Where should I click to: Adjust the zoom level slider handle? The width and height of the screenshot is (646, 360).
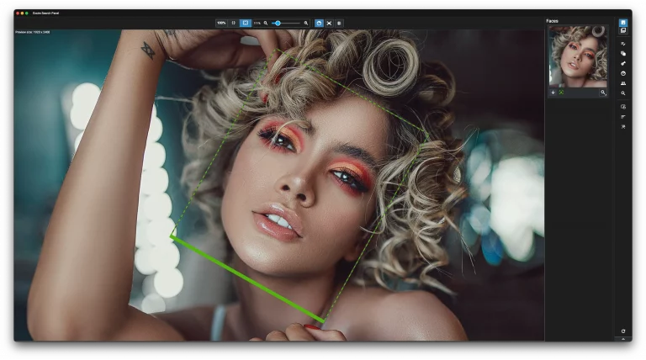[x=278, y=23]
